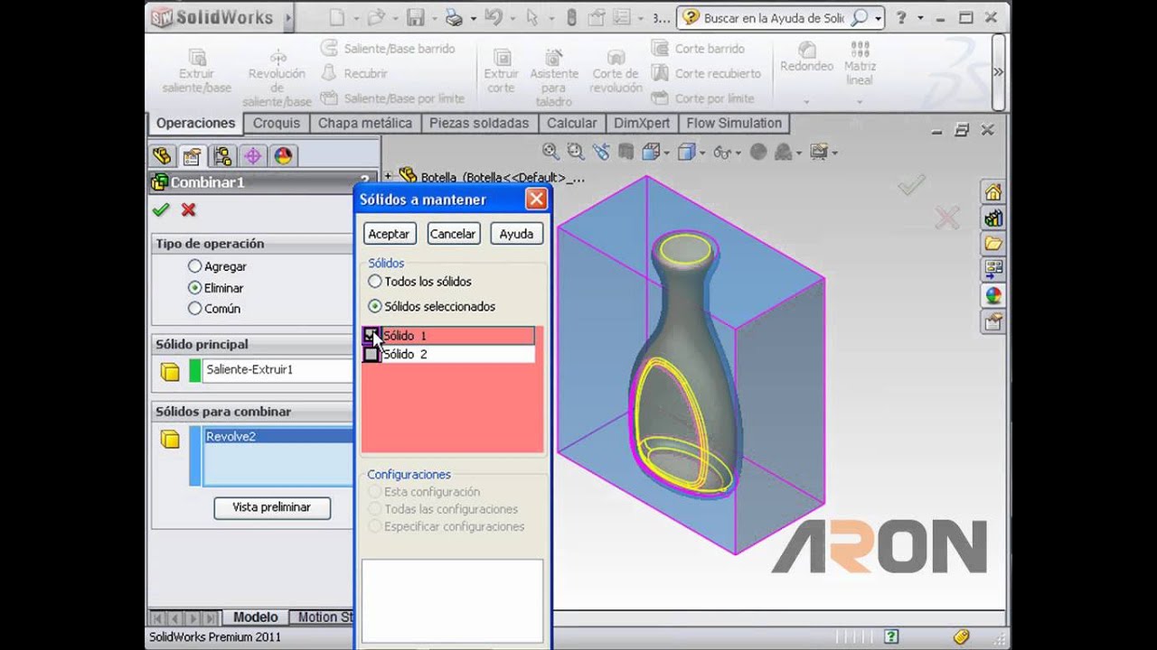The width and height of the screenshot is (1157, 650).
Task: Open View Palette in task pane
Action: 993,269
